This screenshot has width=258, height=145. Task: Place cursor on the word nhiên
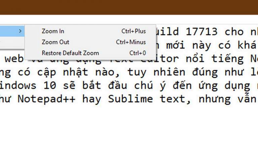point(169,72)
